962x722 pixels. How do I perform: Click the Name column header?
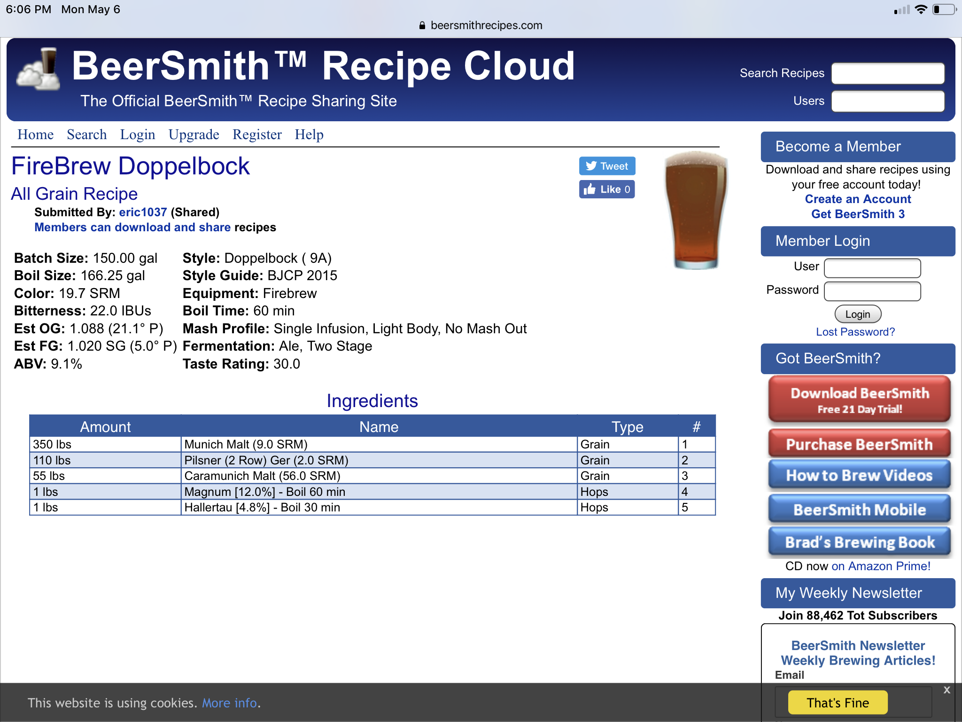click(x=379, y=426)
